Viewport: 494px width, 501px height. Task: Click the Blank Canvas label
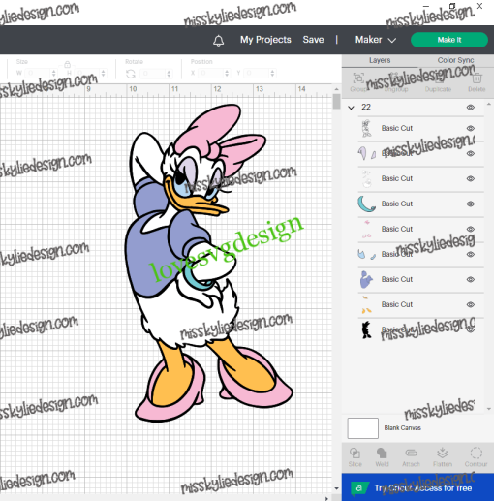tap(402, 428)
